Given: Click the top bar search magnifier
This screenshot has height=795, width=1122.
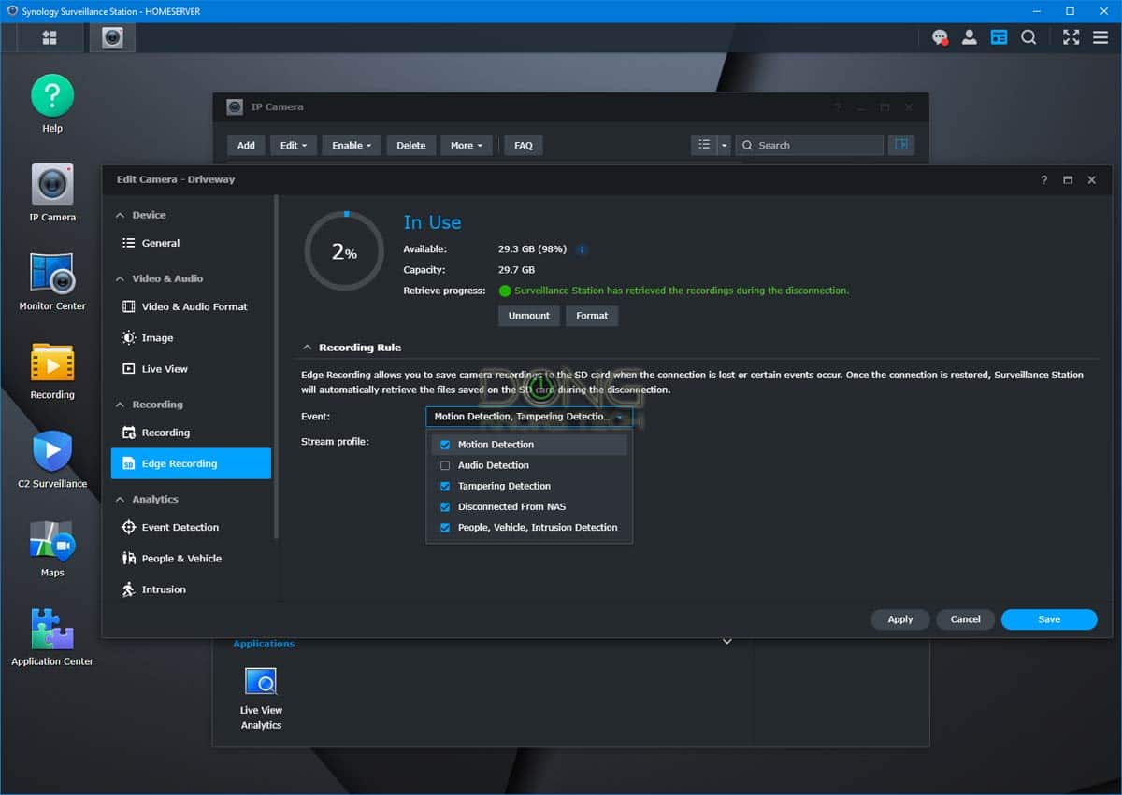Looking at the screenshot, I should (x=1028, y=37).
